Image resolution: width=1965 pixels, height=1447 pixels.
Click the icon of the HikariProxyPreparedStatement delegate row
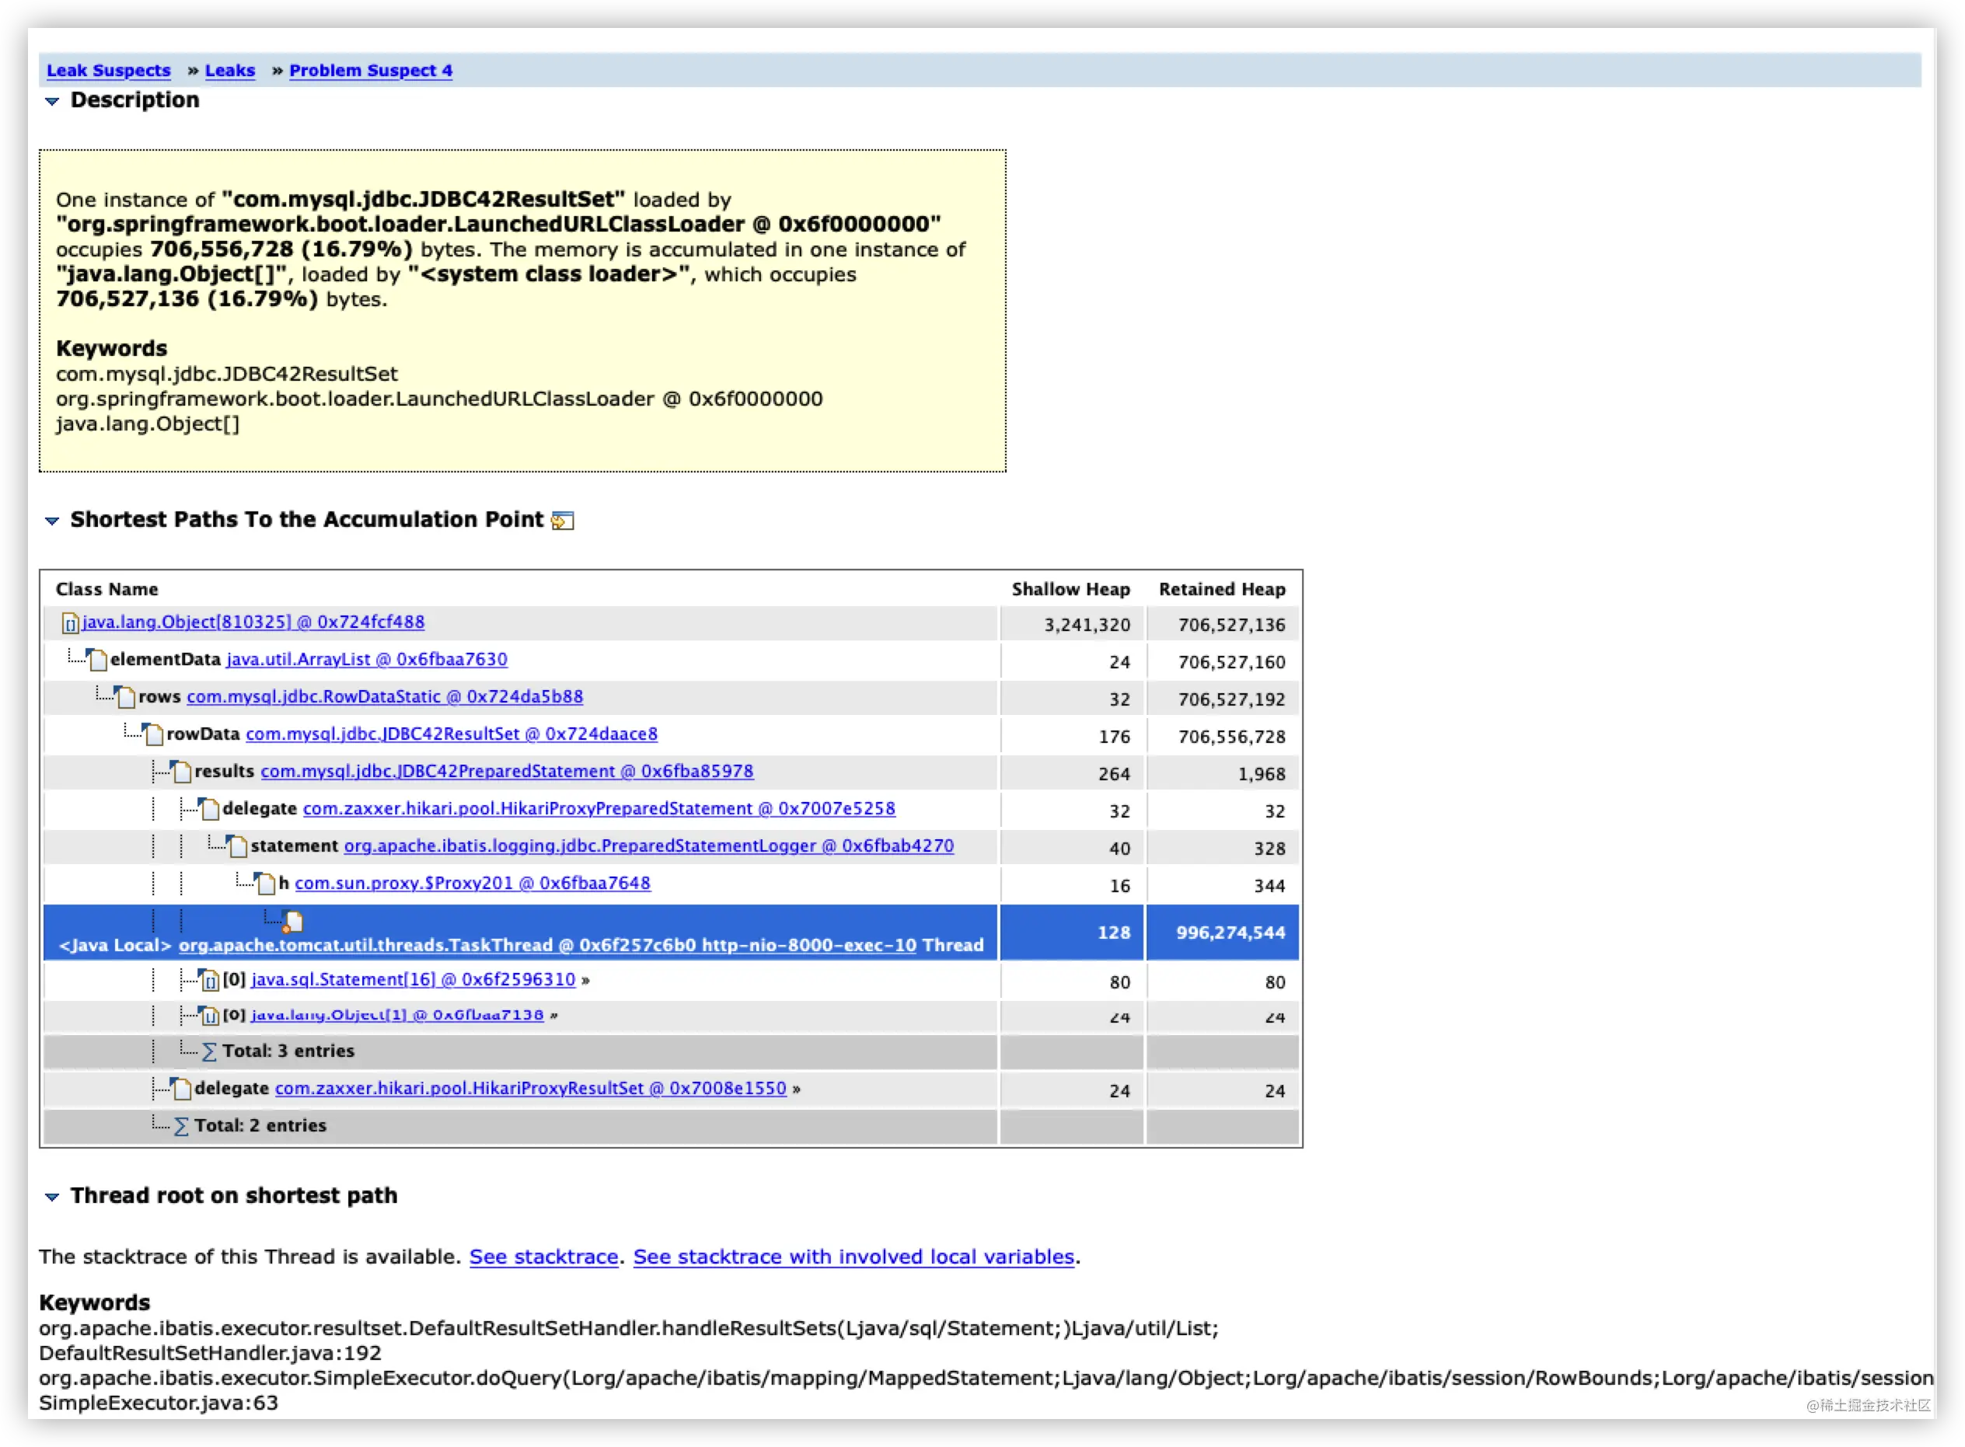point(208,809)
